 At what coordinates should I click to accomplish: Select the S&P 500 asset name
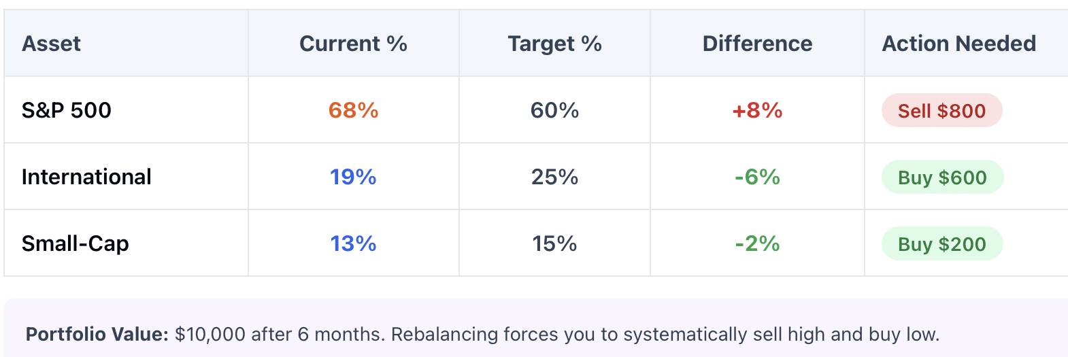[x=67, y=110]
